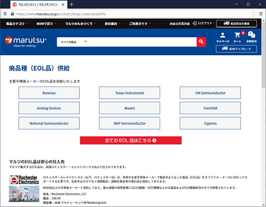Click the Rochester building photo
The height and width of the screenshot is (207, 266).
[x=24, y=194]
